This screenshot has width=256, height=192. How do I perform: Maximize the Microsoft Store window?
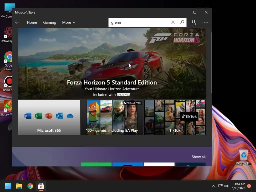click(x=194, y=12)
